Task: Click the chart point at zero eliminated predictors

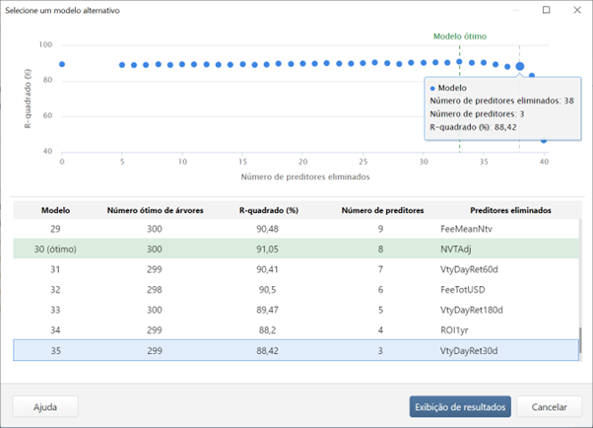Action: pyautogui.click(x=62, y=64)
